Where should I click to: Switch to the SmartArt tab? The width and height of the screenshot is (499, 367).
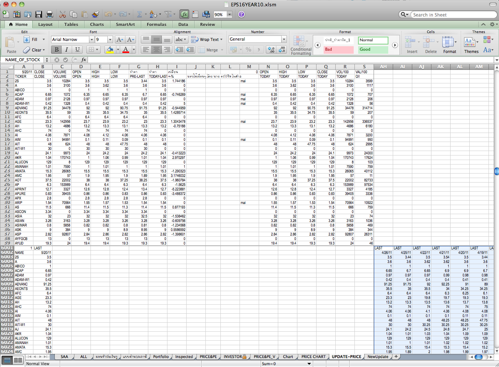(x=125, y=24)
